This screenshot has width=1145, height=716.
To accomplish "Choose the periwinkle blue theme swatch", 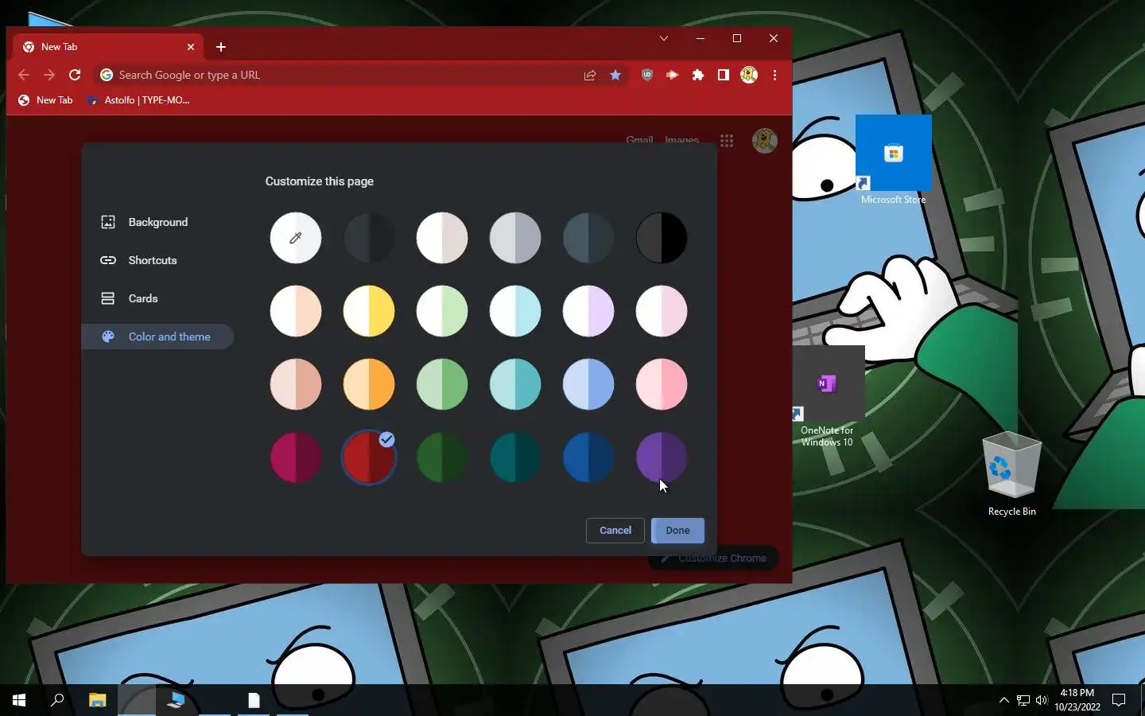I will tap(588, 384).
